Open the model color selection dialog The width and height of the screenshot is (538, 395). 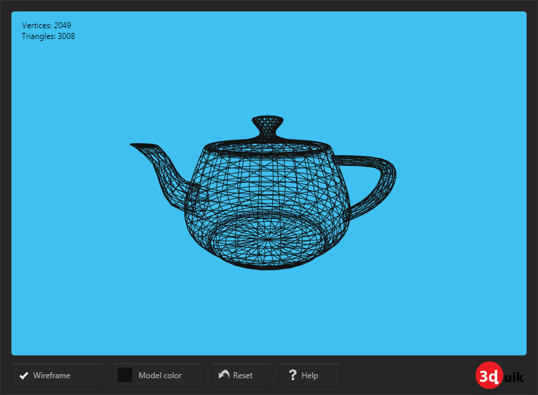click(x=158, y=375)
